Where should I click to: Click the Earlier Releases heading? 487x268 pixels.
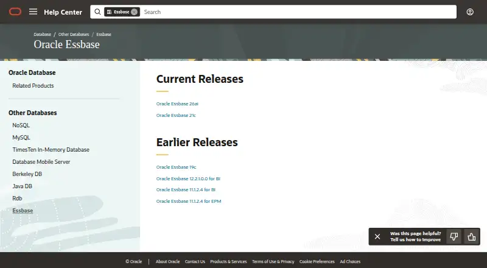coord(197,143)
